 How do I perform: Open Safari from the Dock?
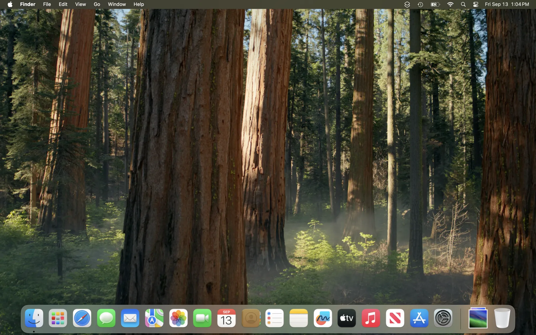click(82, 318)
